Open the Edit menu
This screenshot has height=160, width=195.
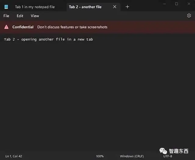(20, 16)
